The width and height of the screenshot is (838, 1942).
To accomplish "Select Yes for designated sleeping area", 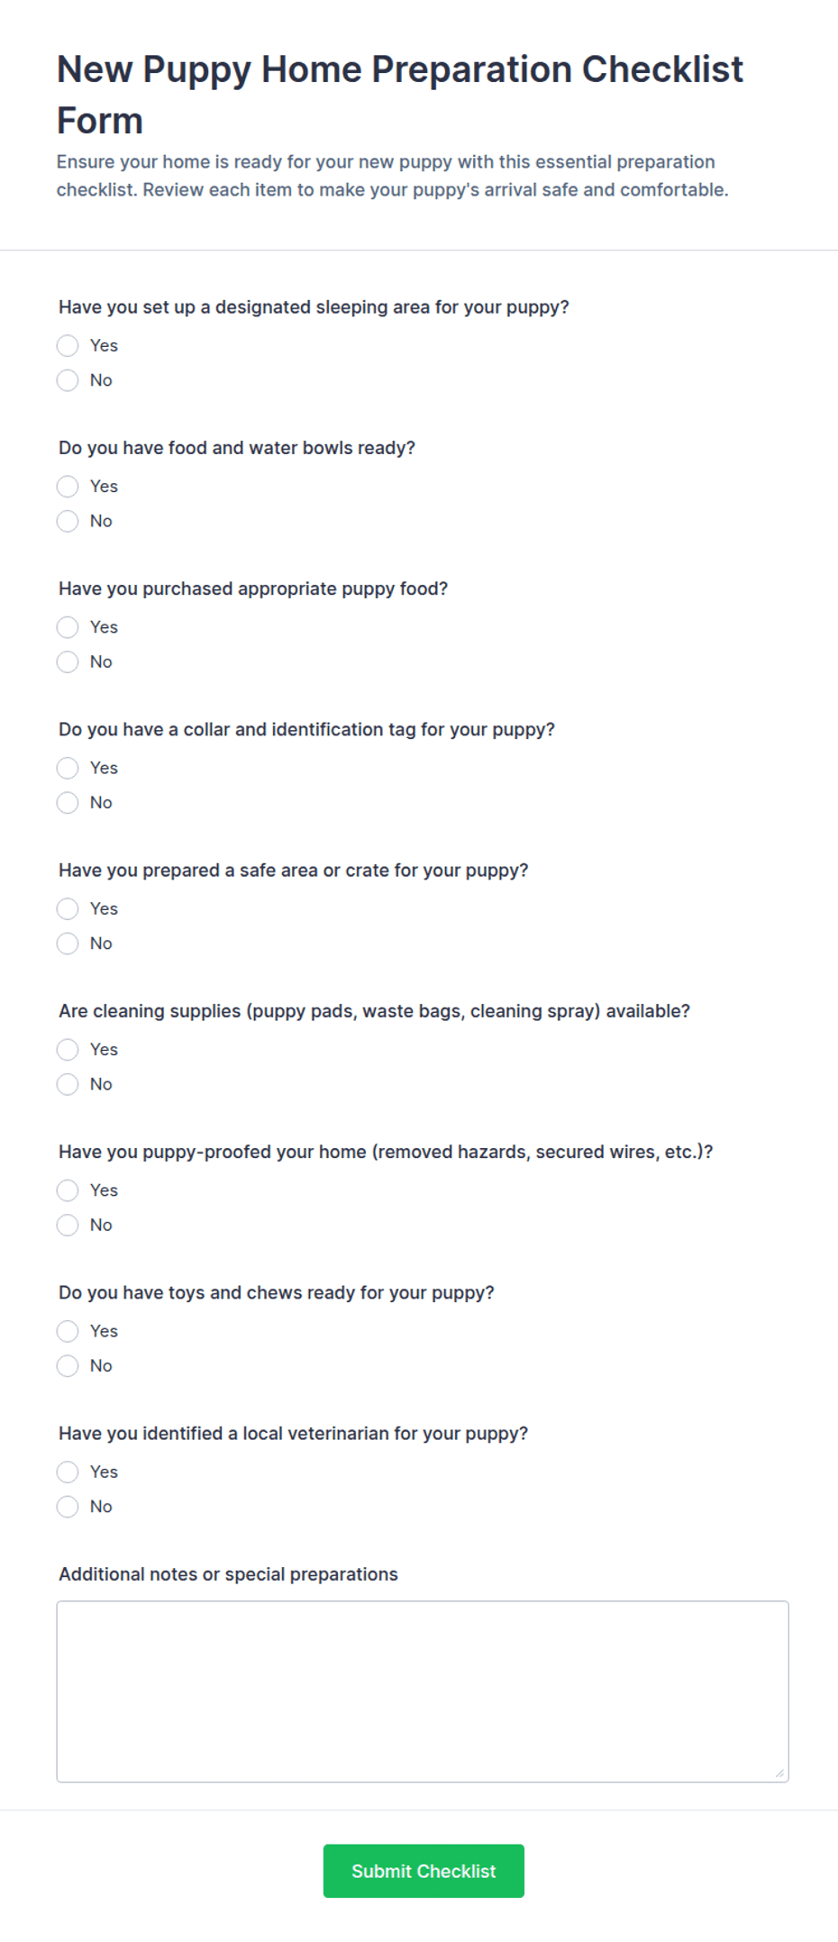I will click(x=68, y=345).
